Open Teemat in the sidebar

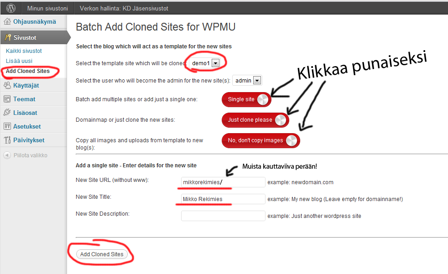coord(24,99)
